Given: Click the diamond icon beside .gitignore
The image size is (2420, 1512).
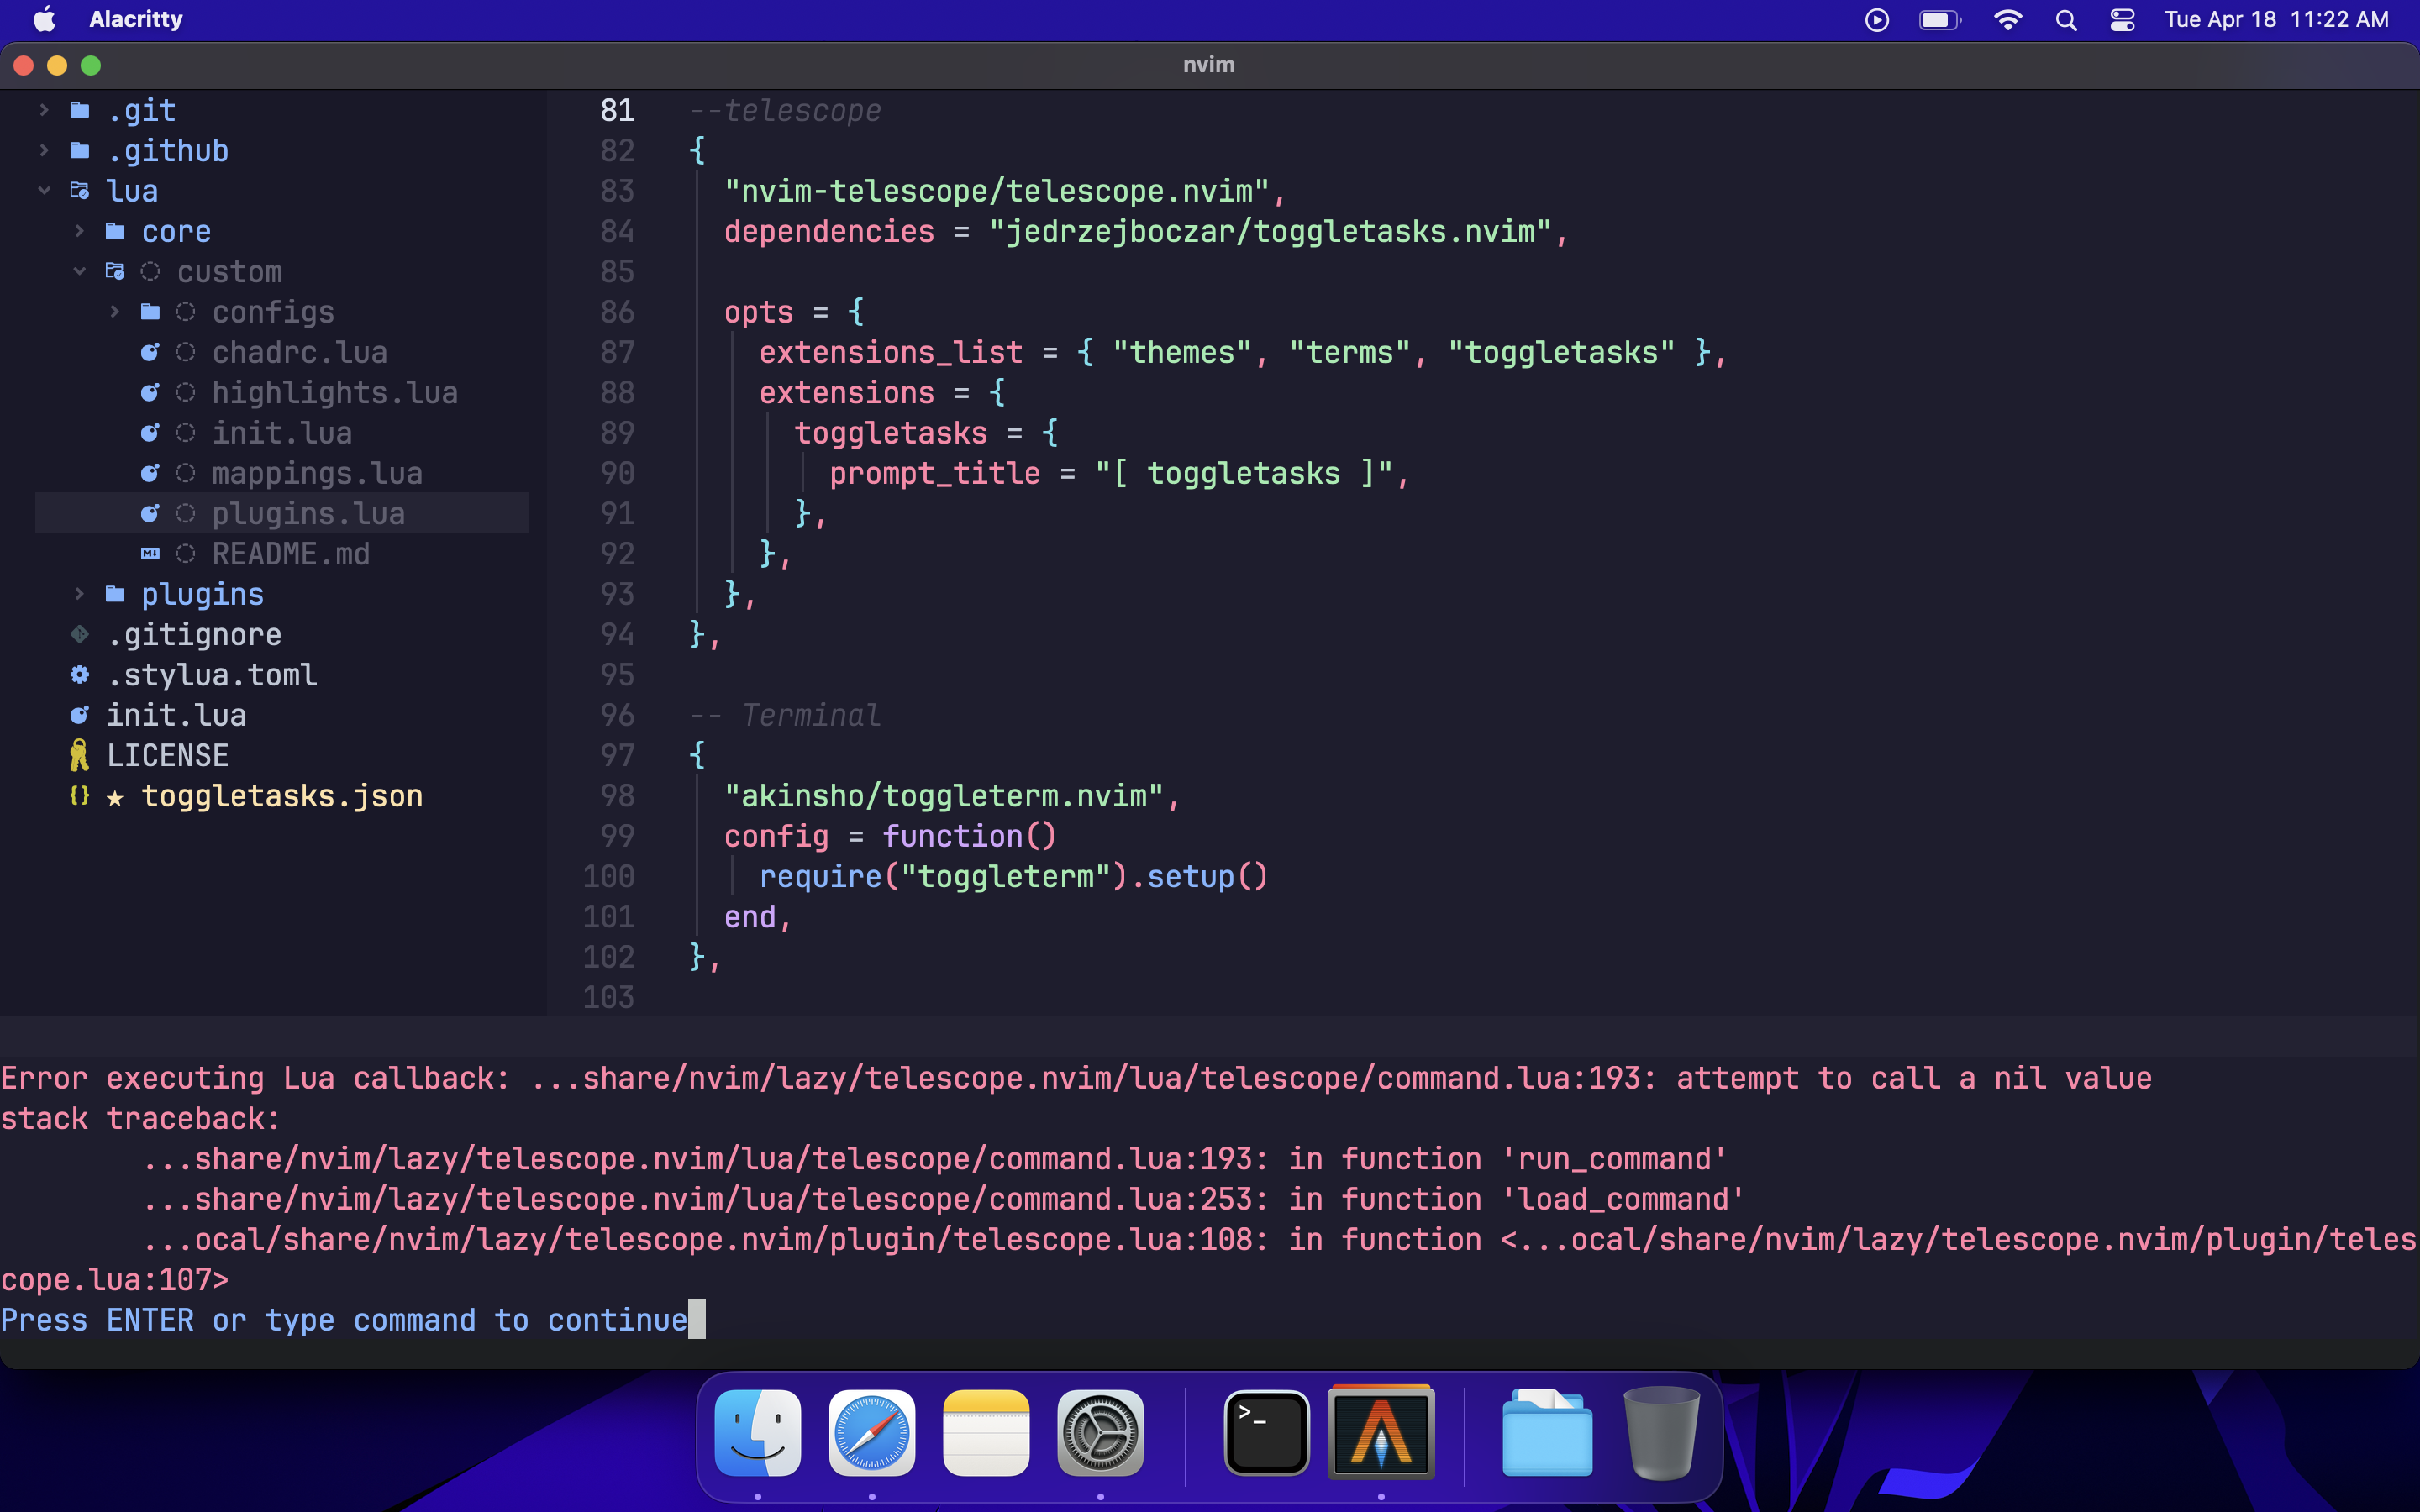Looking at the screenshot, I should point(79,634).
